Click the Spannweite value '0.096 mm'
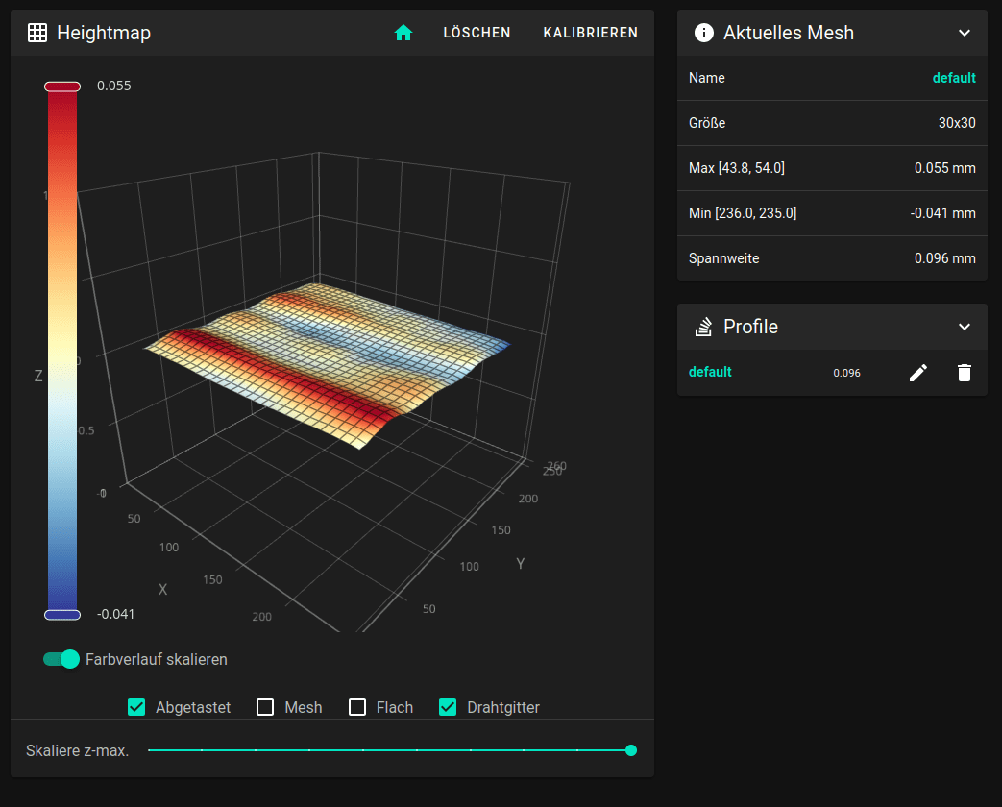The width and height of the screenshot is (1002, 807). click(x=944, y=258)
